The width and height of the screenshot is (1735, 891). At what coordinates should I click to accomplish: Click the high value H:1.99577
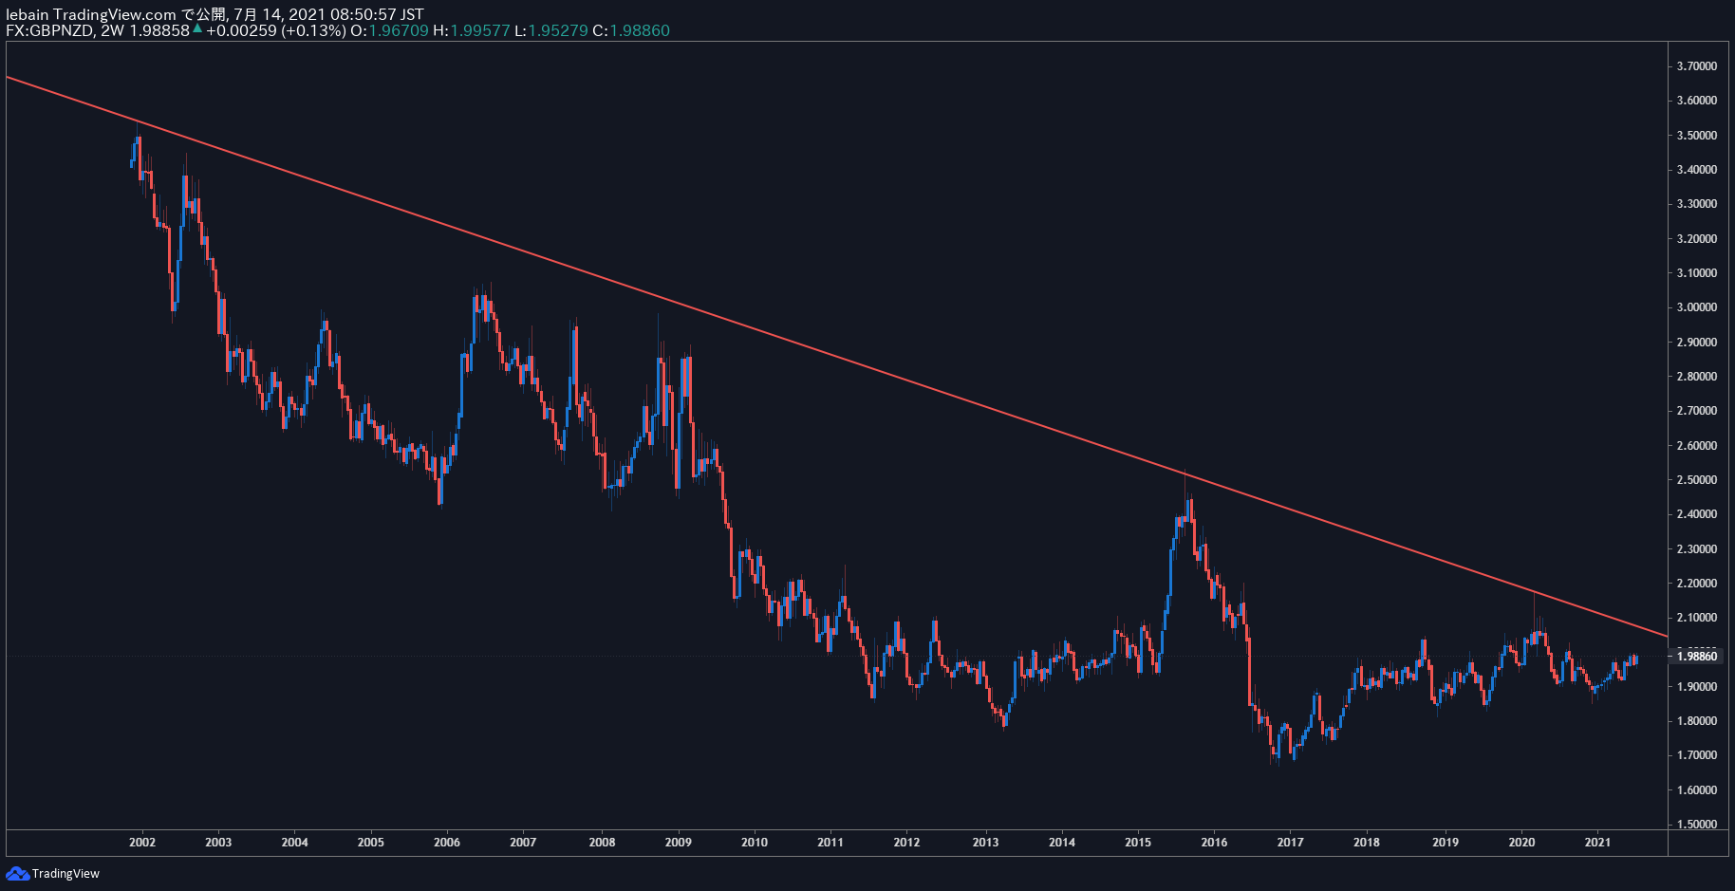pos(472,30)
